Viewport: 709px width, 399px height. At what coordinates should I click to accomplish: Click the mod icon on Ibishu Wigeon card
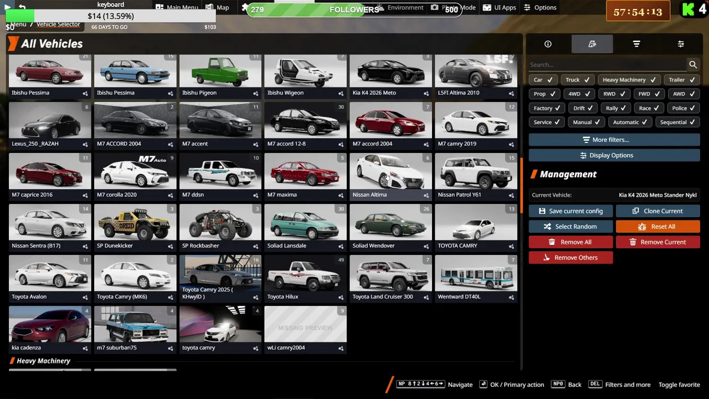coord(341,93)
